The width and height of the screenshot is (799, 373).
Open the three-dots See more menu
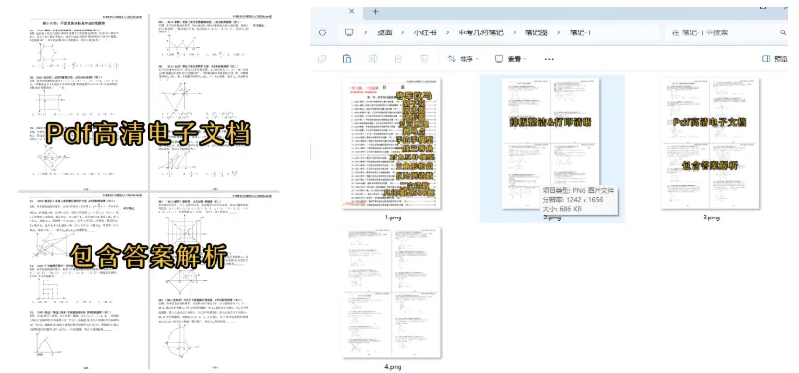(549, 59)
